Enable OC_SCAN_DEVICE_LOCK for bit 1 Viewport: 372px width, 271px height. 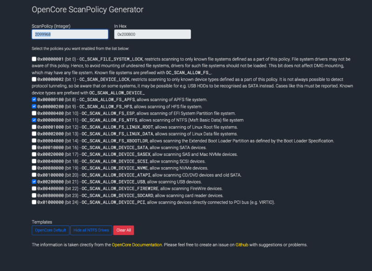pos(33,79)
